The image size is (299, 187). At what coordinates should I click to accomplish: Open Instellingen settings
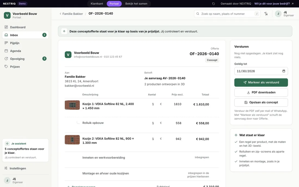tap(25, 168)
